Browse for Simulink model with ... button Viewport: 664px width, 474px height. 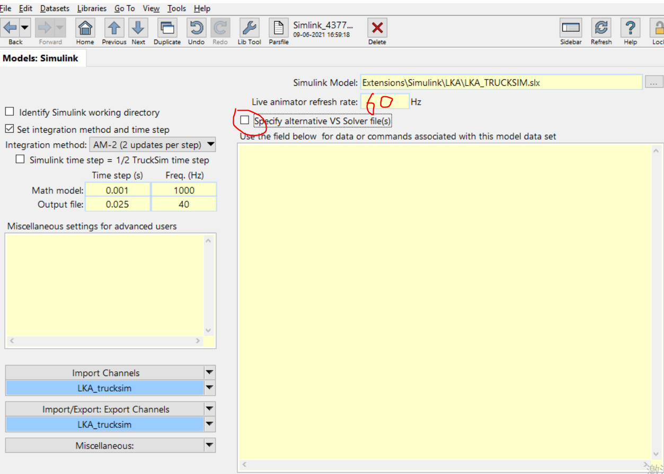(654, 83)
